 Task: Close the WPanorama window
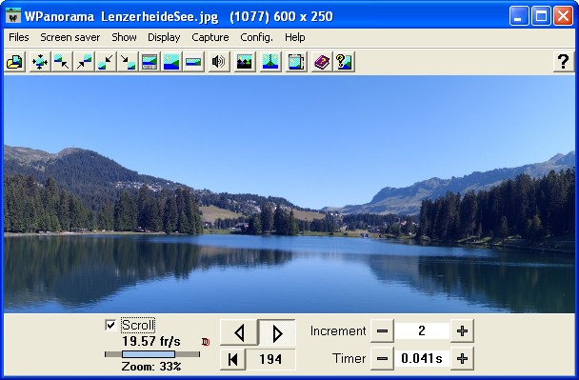563,16
